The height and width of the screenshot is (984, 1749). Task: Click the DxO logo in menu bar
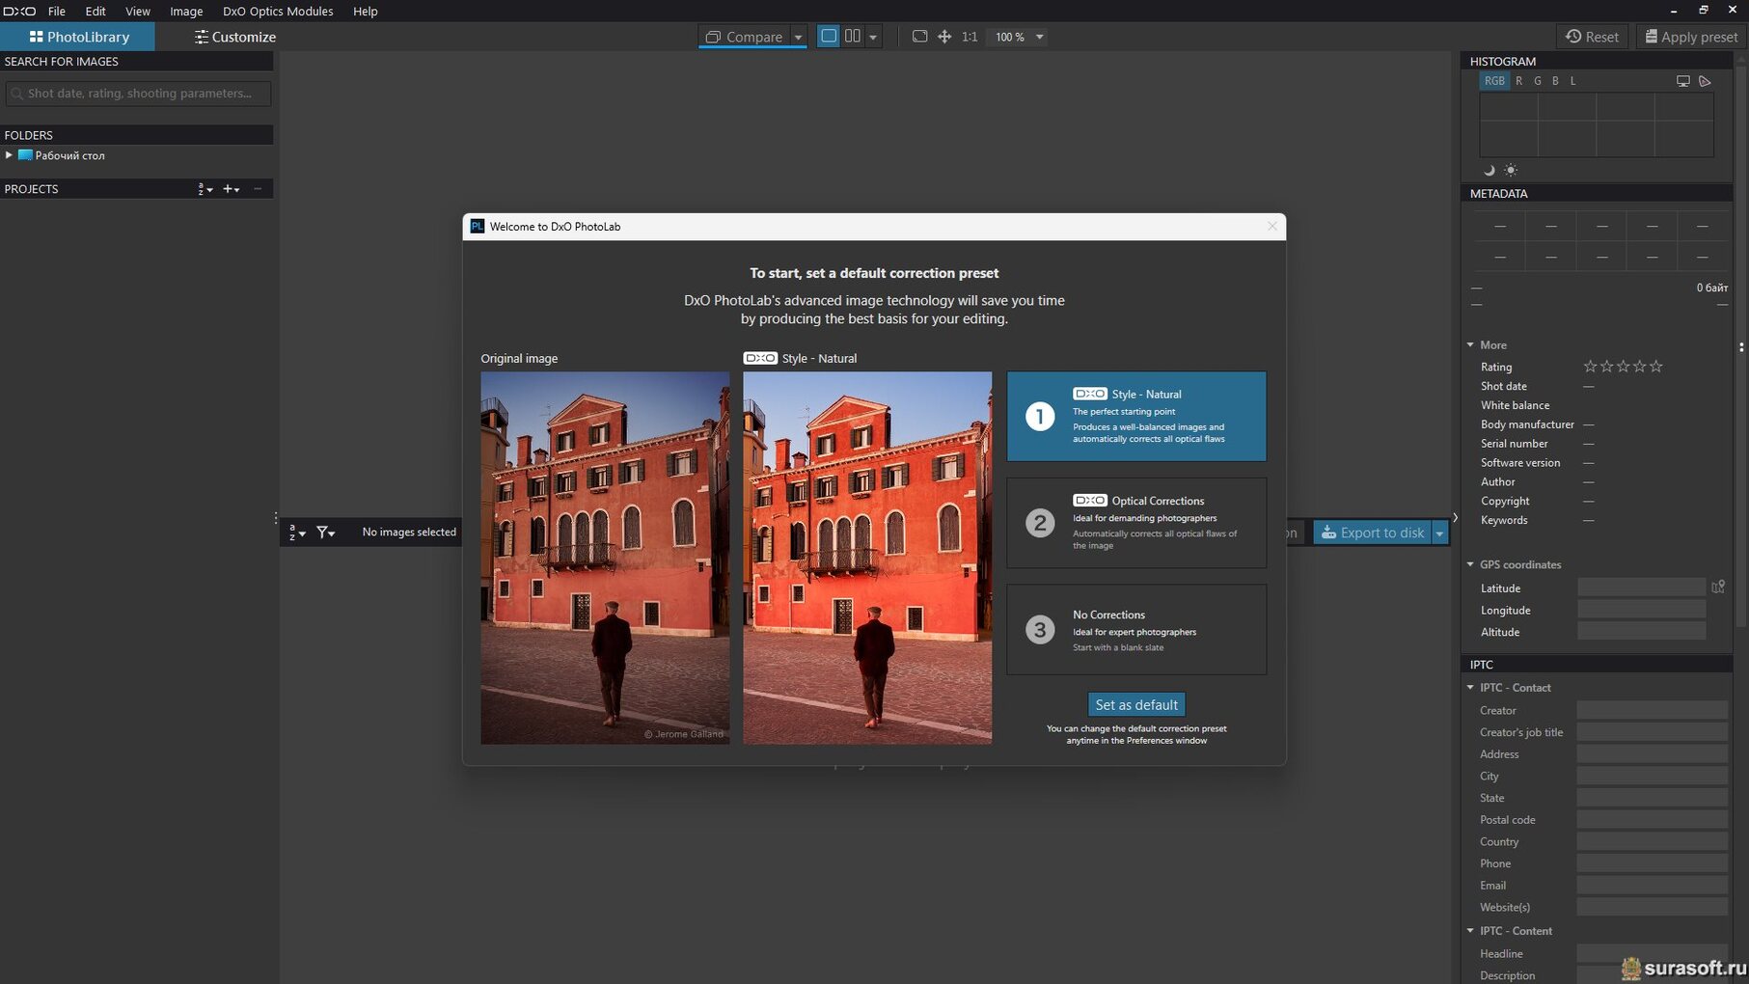(18, 11)
